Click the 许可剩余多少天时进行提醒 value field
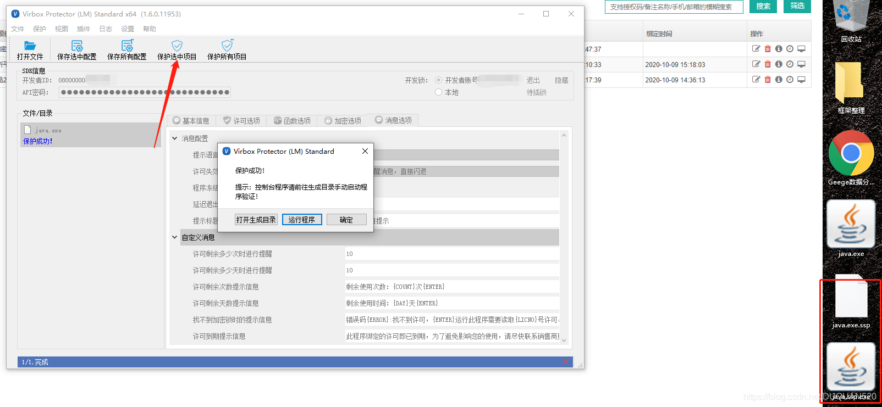 click(452, 270)
